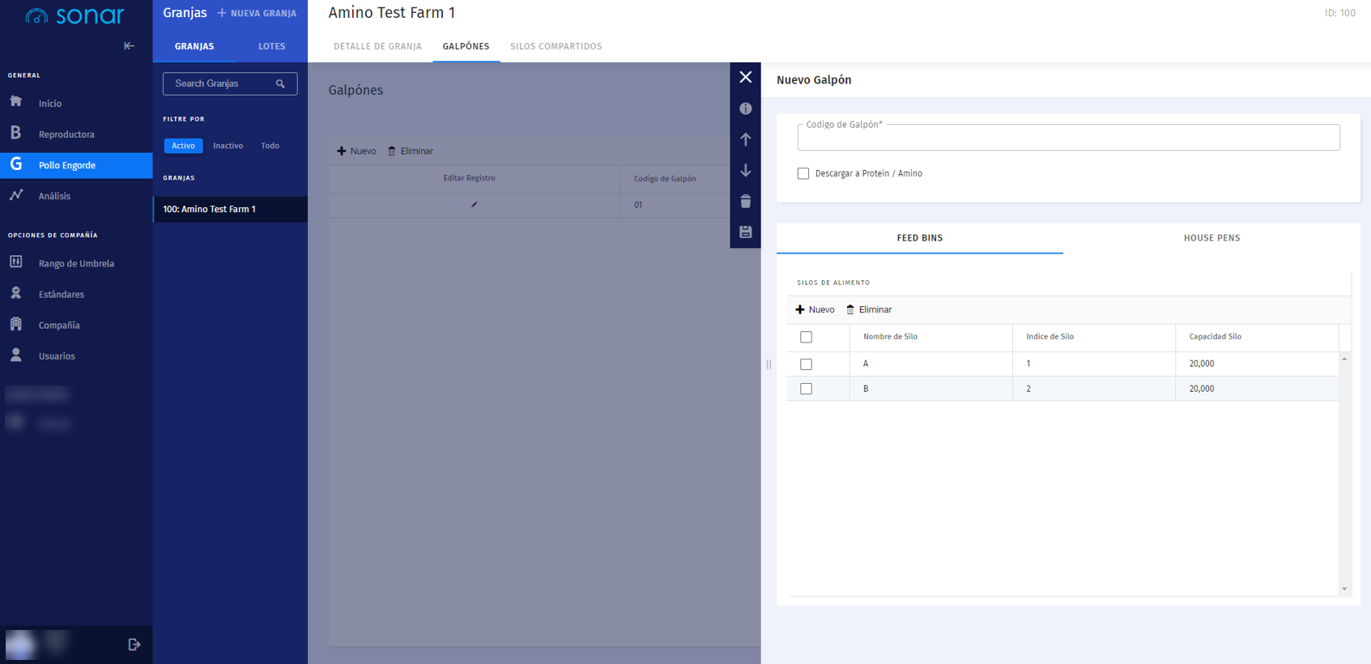1371x664 pixels.
Task: Sort by Indice de Silo column header
Action: pyautogui.click(x=1093, y=337)
